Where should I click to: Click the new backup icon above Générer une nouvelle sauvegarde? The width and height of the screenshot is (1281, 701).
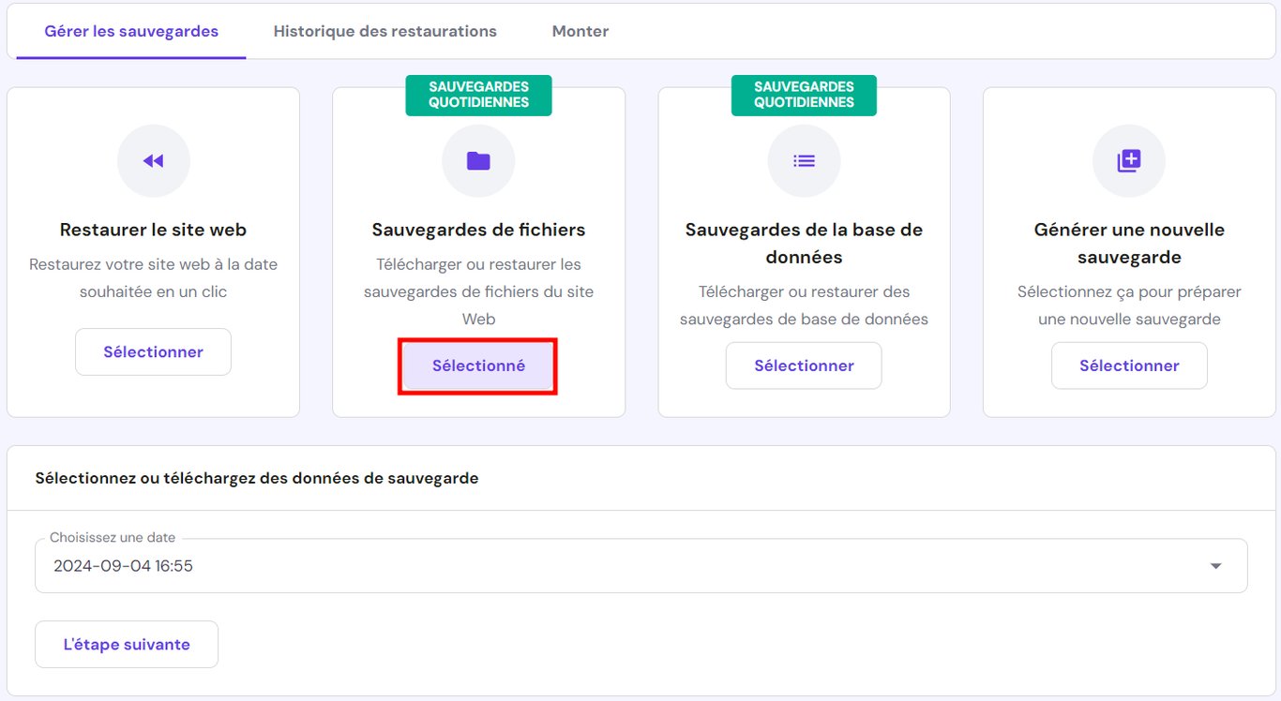(1129, 160)
